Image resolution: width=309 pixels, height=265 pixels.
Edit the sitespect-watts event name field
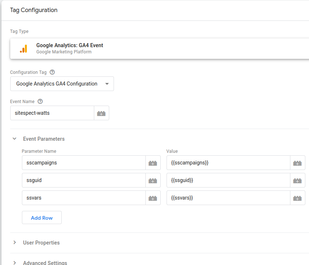[52, 113]
